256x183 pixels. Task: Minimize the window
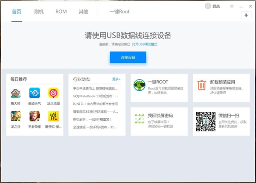click(x=241, y=7)
